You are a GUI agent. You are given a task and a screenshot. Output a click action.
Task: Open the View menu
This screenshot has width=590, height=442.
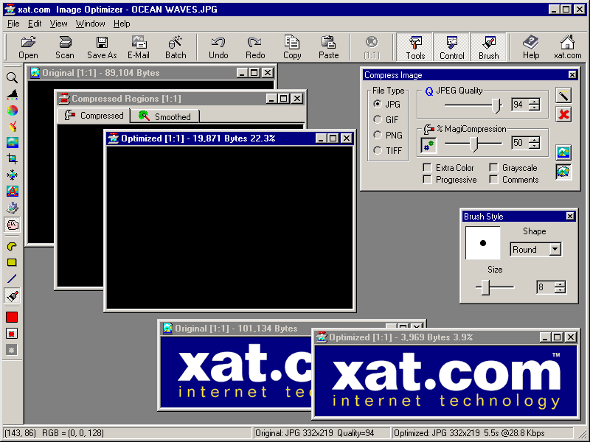[x=58, y=24]
